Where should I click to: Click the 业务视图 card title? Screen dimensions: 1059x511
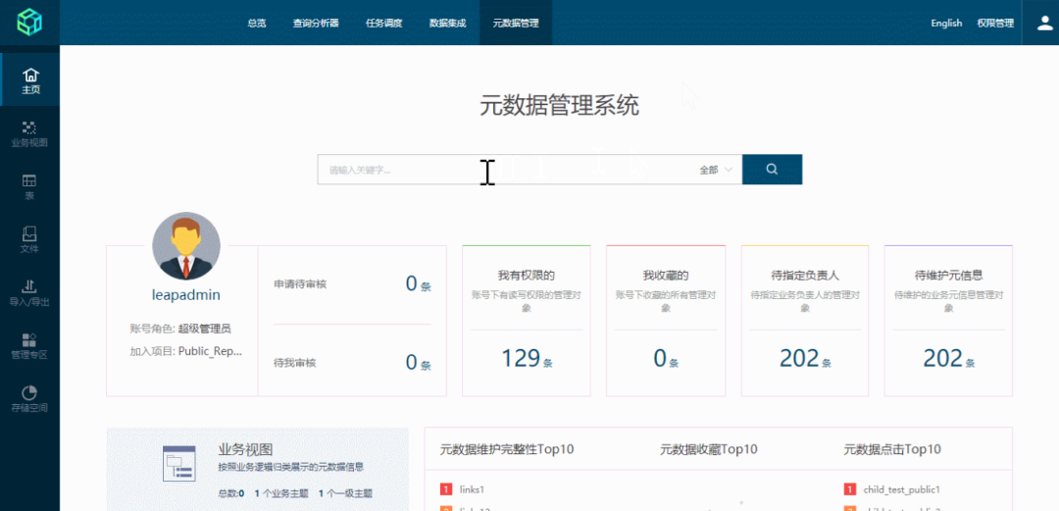[245, 450]
